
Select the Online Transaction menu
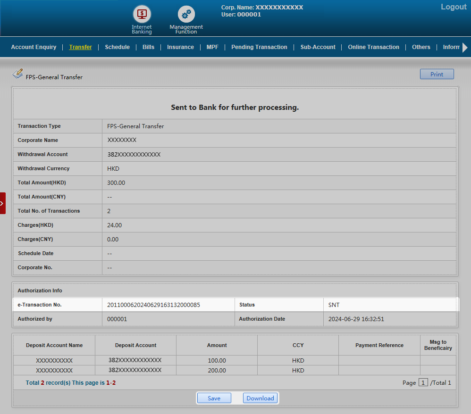(373, 47)
